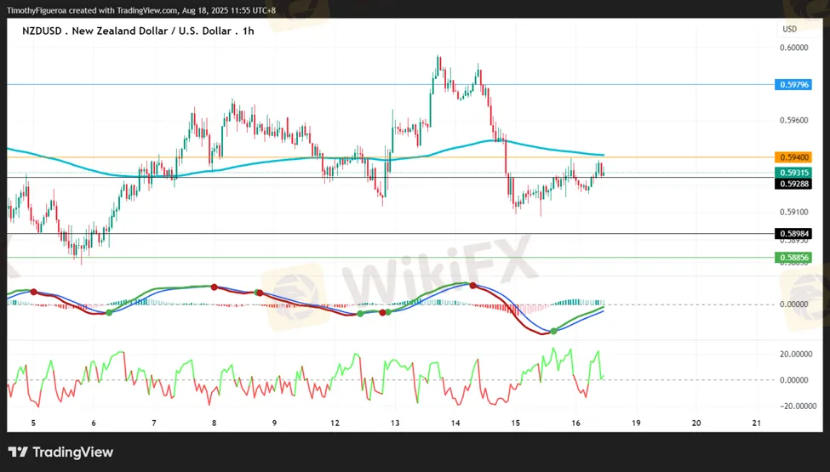Click the USD currency label above price axis
The width and height of the screenshot is (830, 472).
[x=789, y=29]
